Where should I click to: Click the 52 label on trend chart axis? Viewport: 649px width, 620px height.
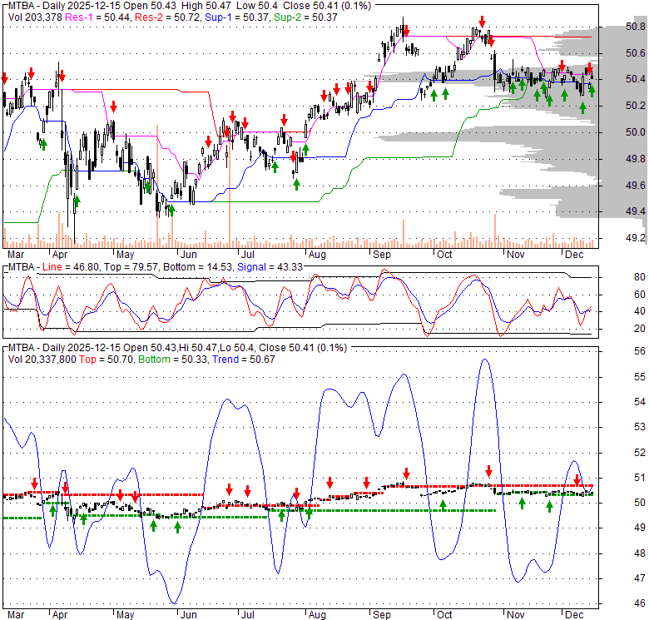coord(640,453)
